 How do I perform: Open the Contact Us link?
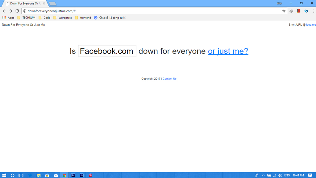pyautogui.click(x=169, y=79)
